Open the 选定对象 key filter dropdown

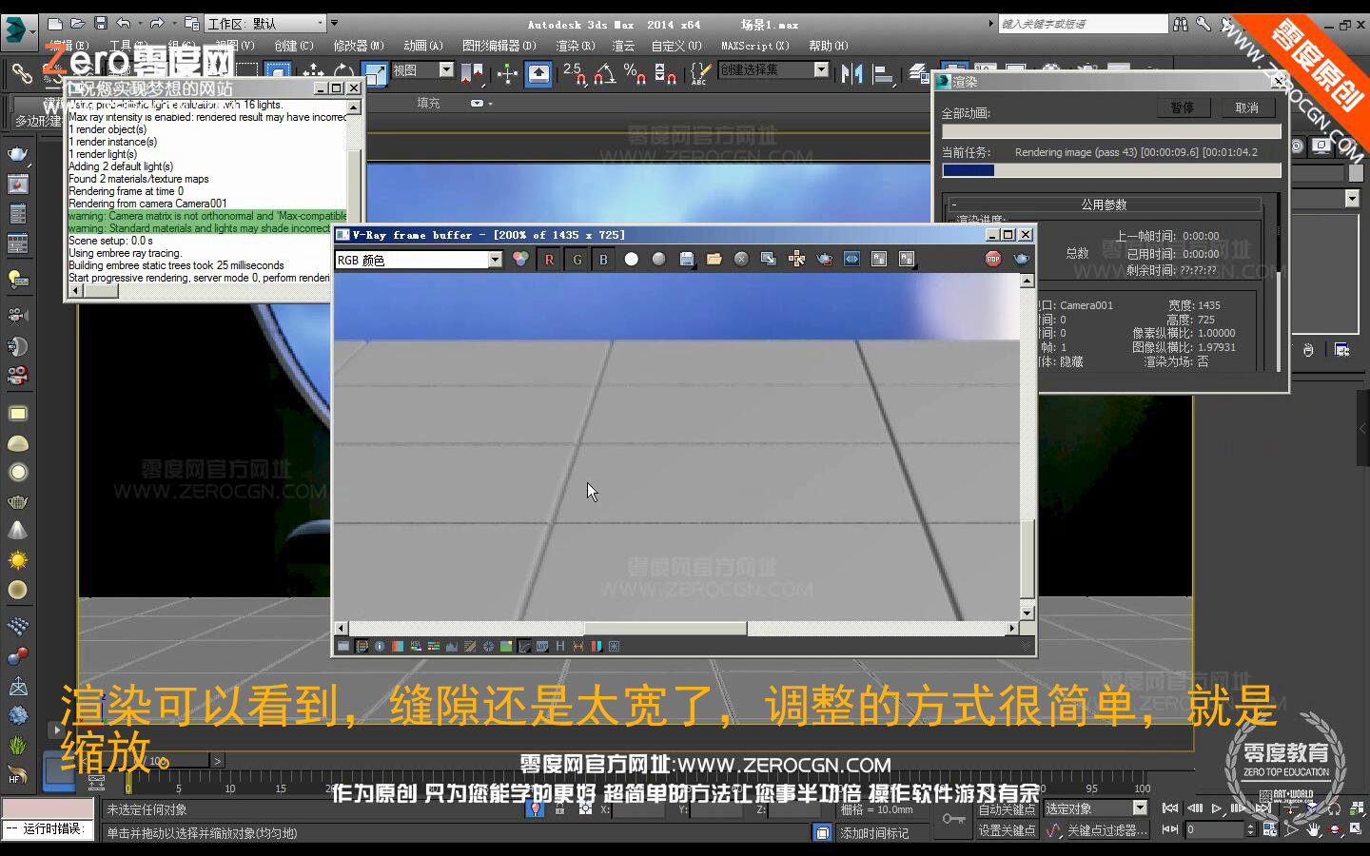click(x=1140, y=808)
